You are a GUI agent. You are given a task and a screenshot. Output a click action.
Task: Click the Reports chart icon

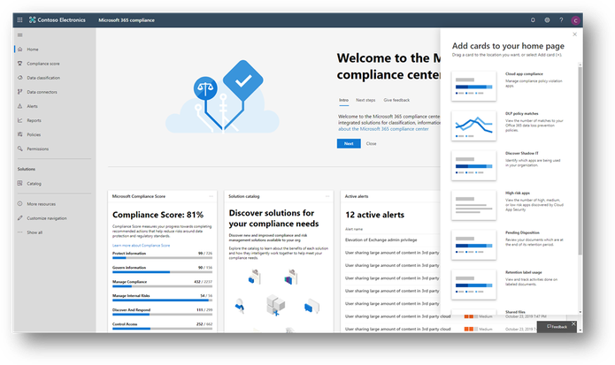20,120
